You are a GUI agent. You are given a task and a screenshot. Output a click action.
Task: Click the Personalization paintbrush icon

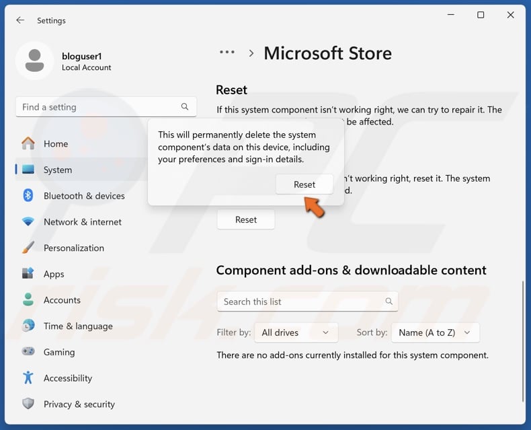(28, 248)
